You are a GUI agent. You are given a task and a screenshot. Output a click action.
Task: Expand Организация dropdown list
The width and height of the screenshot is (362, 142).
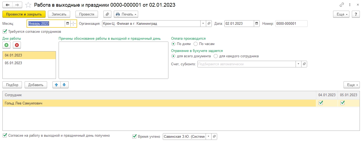[203, 23]
